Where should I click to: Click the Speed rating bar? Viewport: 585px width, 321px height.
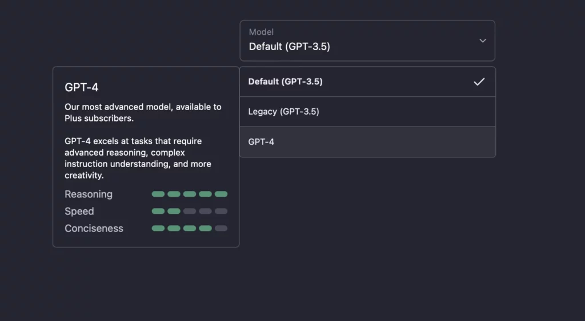[x=190, y=211]
